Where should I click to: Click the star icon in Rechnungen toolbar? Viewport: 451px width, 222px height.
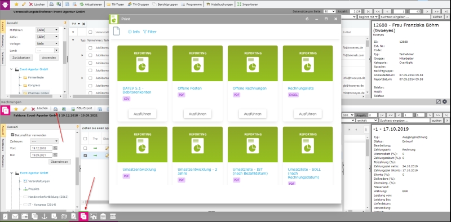16,109
